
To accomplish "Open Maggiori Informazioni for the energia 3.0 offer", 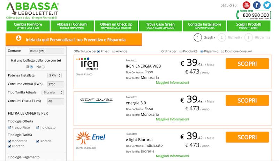I will click(x=172, y=119).
